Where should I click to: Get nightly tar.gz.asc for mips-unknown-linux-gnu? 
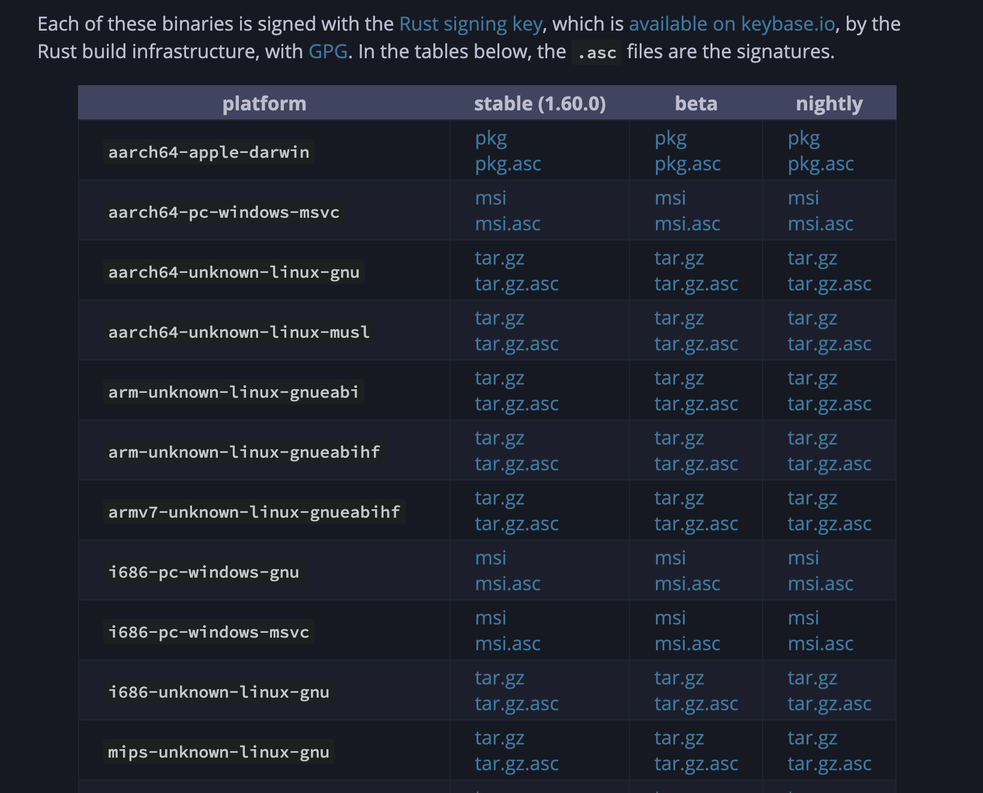tap(829, 764)
